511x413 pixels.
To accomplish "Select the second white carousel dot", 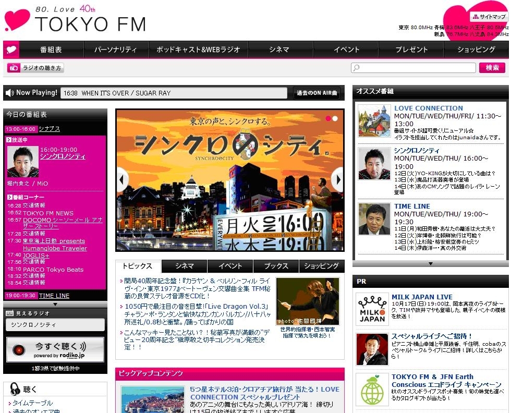I will (335, 118).
